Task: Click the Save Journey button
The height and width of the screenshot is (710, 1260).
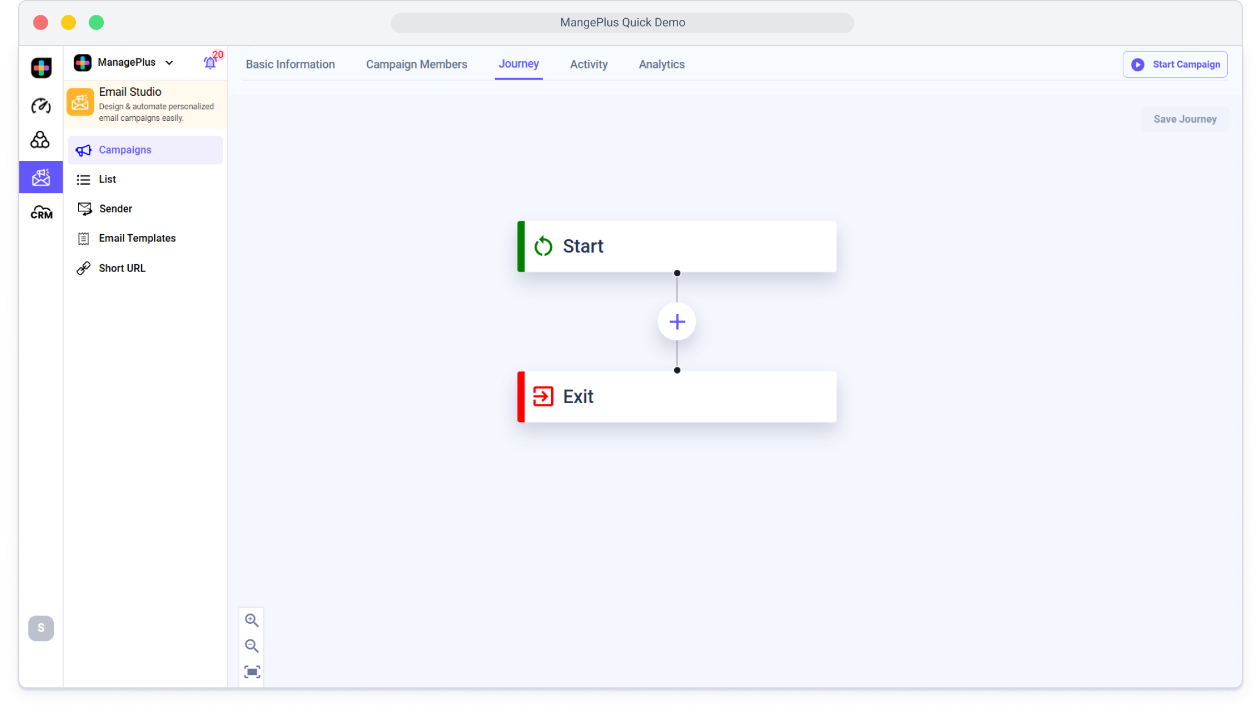Action: click(1185, 119)
